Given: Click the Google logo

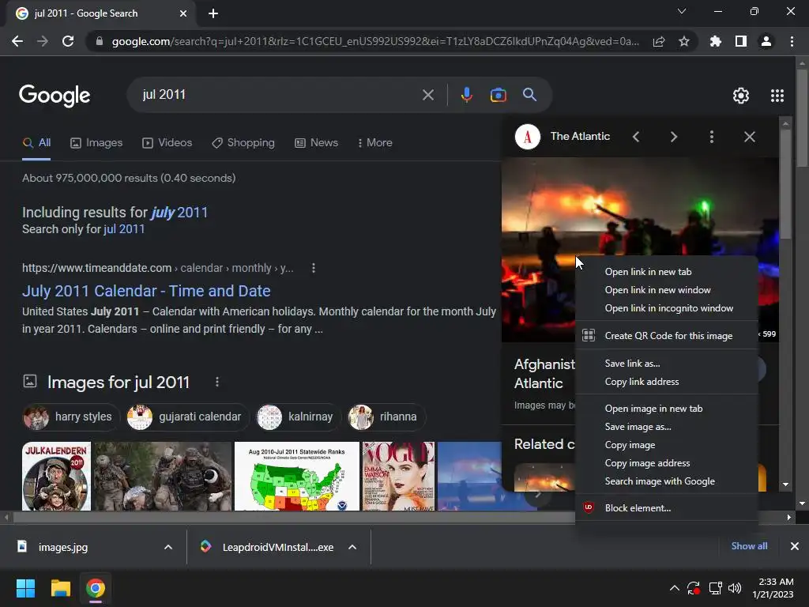Looking at the screenshot, I should pyautogui.click(x=55, y=96).
